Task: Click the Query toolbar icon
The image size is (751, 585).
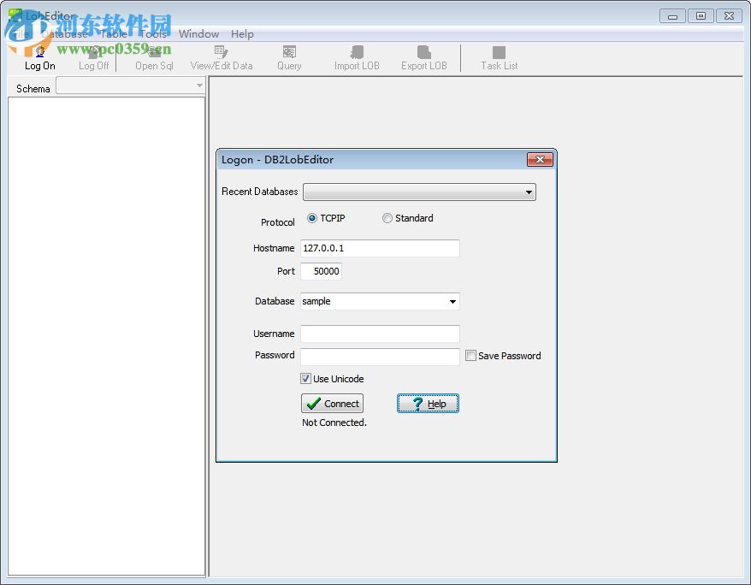Action: tap(288, 57)
